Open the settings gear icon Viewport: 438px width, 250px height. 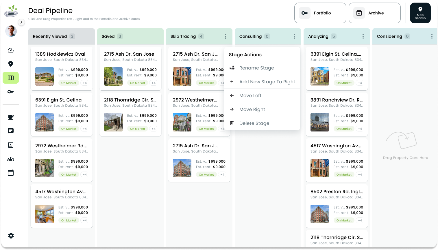pyautogui.click(x=11, y=236)
